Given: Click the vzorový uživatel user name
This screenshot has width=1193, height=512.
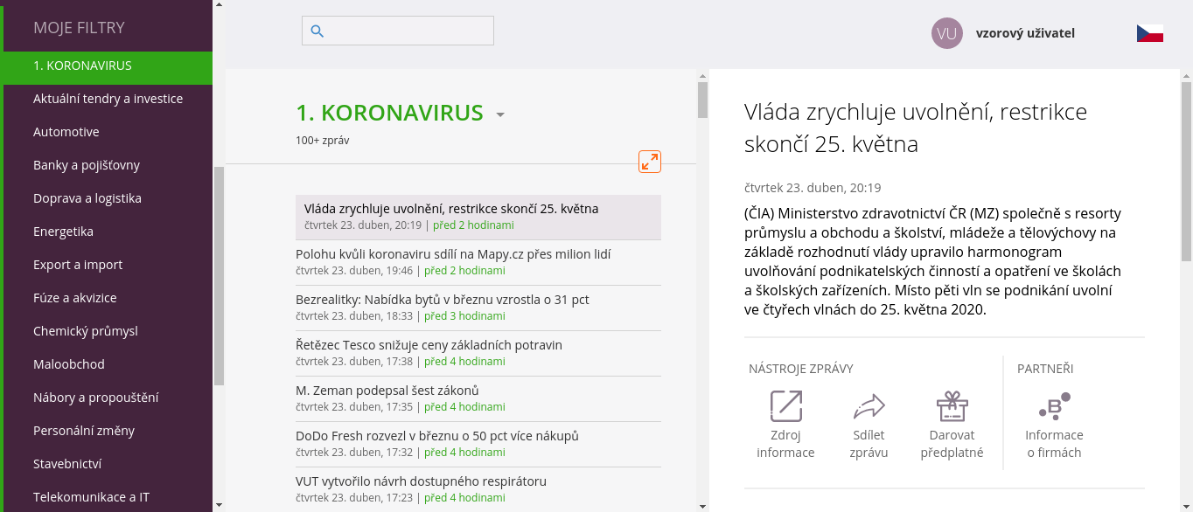Looking at the screenshot, I should tap(1025, 33).
